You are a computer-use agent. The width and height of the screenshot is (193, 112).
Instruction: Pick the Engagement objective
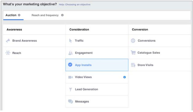tap(97, 53)
